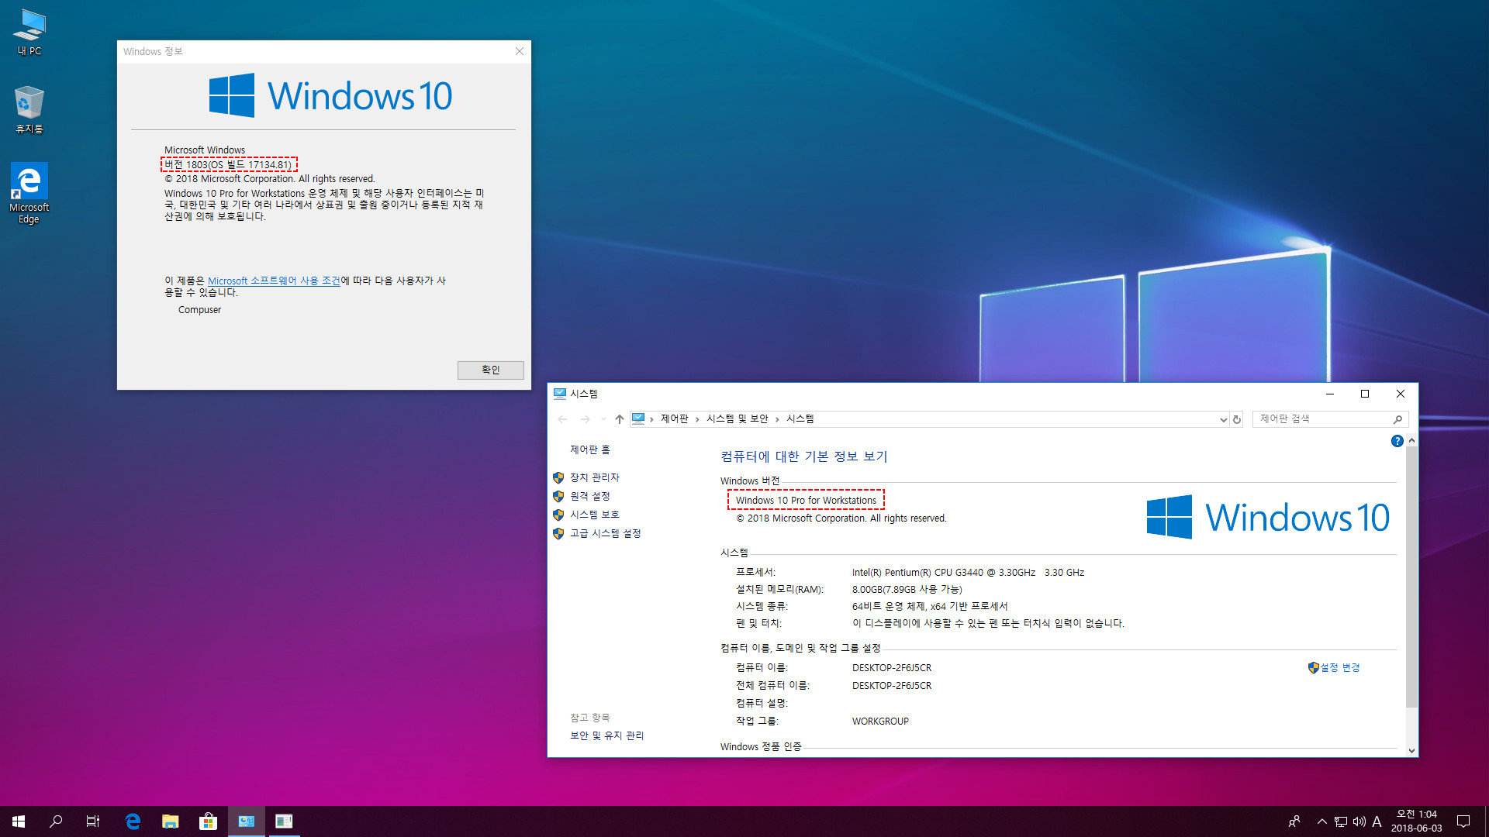Screen dimensions: 1489x837
Task: Open 고급 시스템 설정 link
Action: click(x=605, y=533)
